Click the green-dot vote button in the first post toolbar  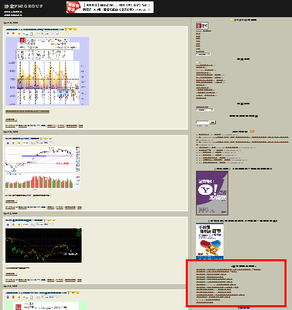tap(28, 34)
